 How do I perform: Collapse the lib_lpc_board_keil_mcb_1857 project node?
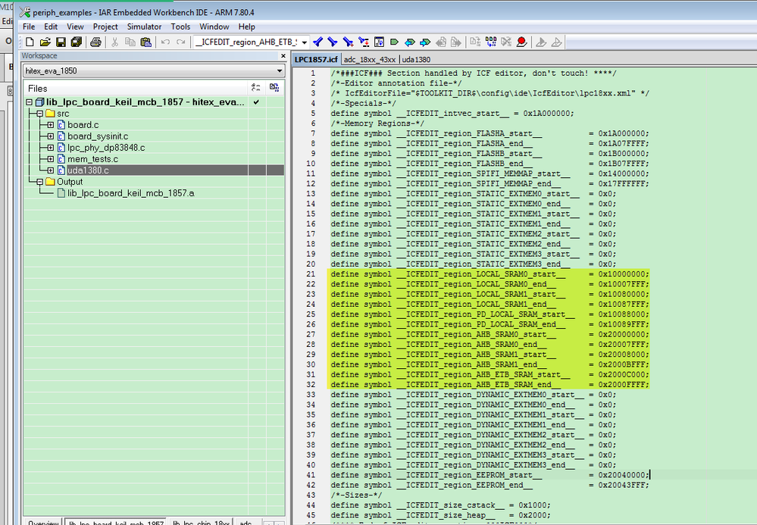tap(29, 102)
